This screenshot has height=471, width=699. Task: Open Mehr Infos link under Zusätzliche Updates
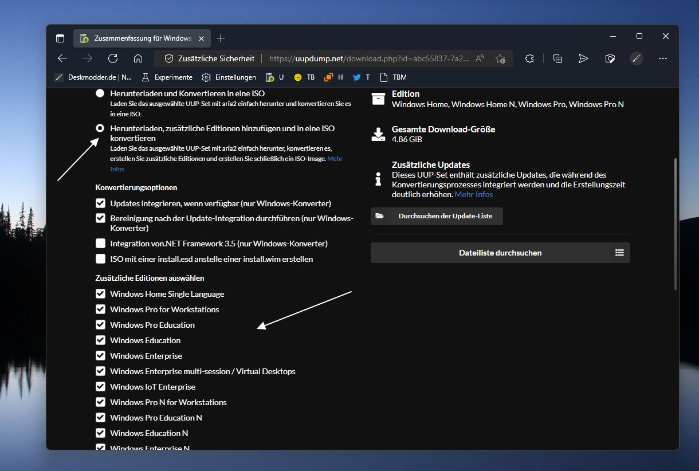pos(474,194)
